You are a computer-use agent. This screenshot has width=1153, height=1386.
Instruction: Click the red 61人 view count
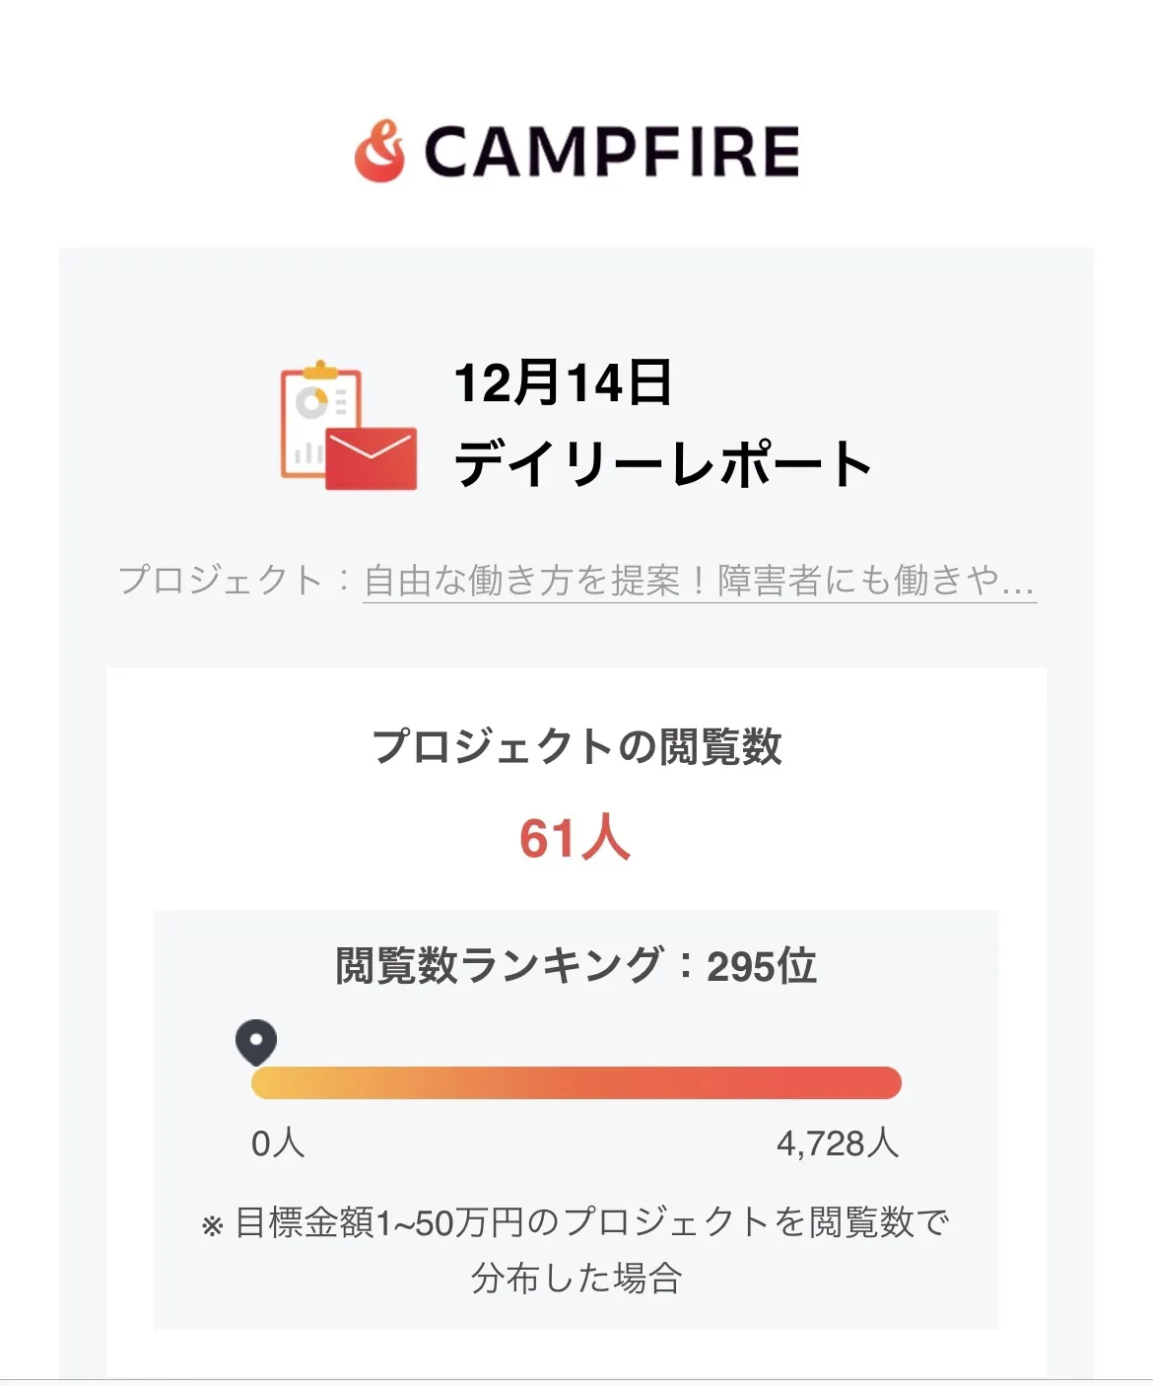click(576, 839)
